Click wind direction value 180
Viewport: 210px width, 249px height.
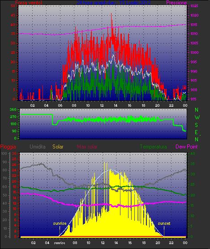13,124
